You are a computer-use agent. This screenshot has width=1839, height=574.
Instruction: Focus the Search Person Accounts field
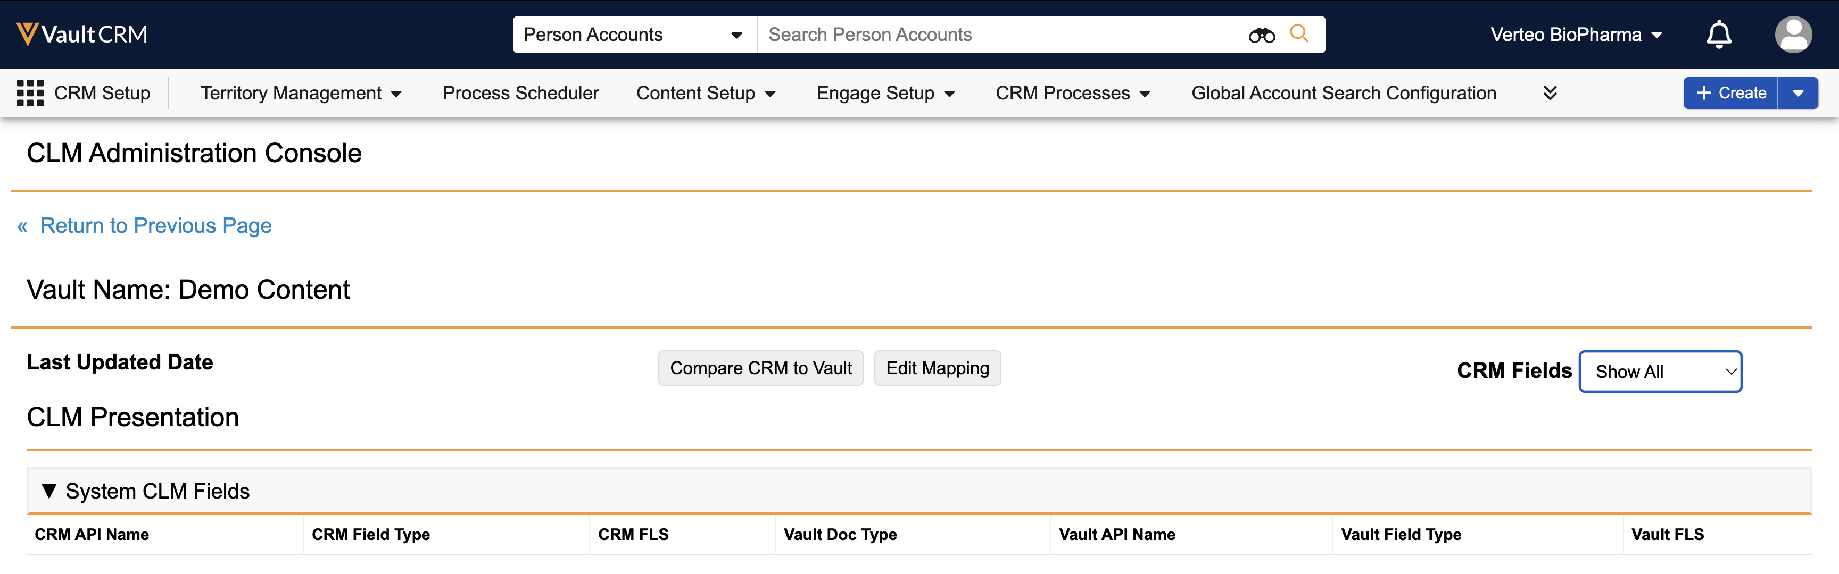tap(999, 35)
